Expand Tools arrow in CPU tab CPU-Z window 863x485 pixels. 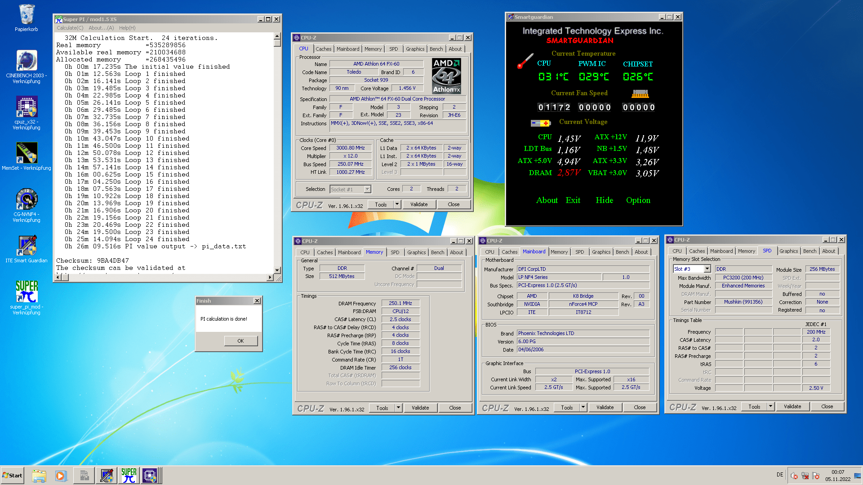[x=397, y=204]
